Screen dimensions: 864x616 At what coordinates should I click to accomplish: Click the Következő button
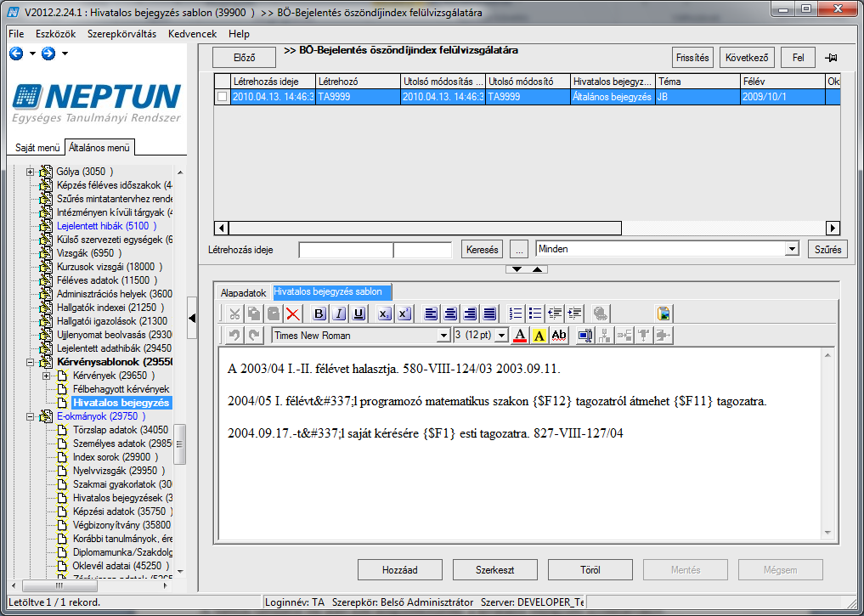(x=747, y=57)
